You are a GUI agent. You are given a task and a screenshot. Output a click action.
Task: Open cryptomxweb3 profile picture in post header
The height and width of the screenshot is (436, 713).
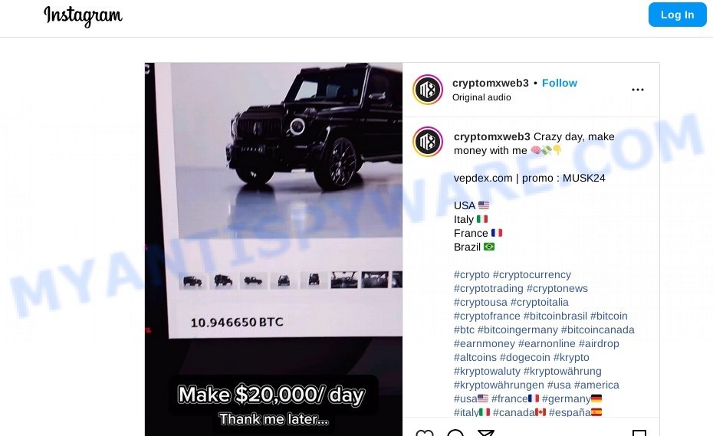click(x=428, y=90)
